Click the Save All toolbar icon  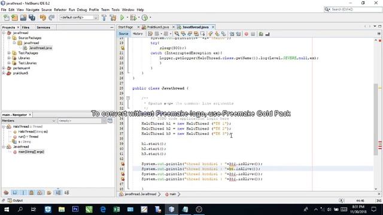point(32,17)
